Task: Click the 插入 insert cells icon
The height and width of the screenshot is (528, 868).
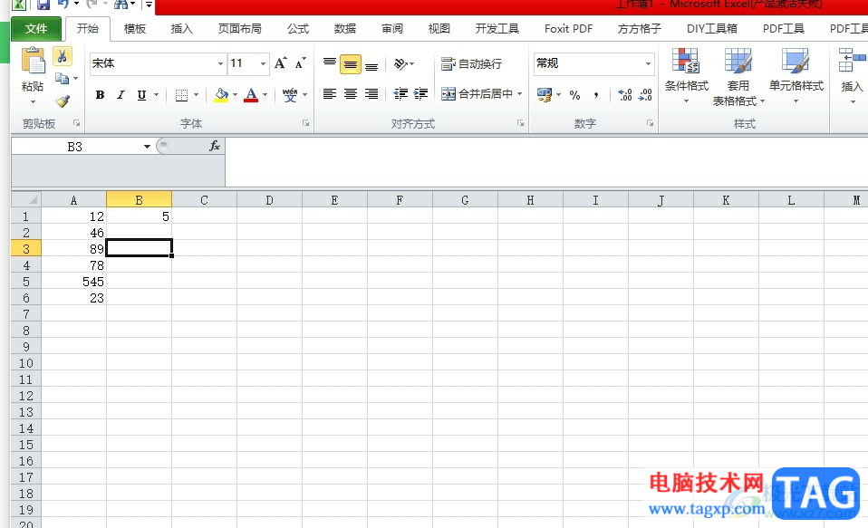Action: click(852, 61)
